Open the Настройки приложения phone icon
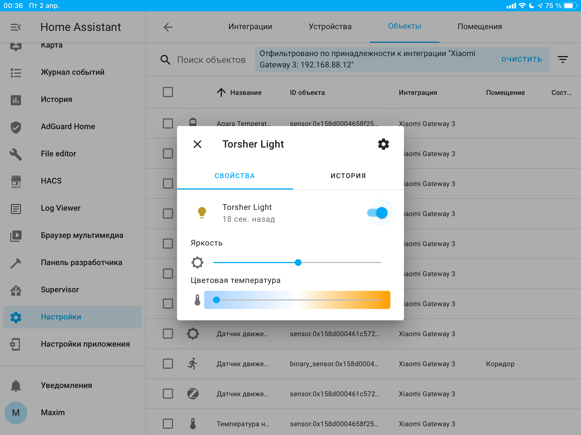Image resolution: width=581 pixels, height=435 pixels. click(x=15, y=345)
